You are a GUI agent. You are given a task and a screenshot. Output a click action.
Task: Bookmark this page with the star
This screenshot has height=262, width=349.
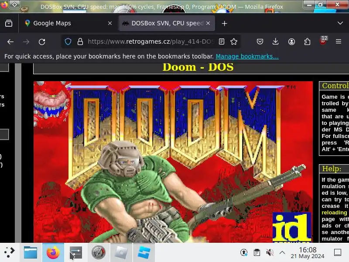(234, 41)
